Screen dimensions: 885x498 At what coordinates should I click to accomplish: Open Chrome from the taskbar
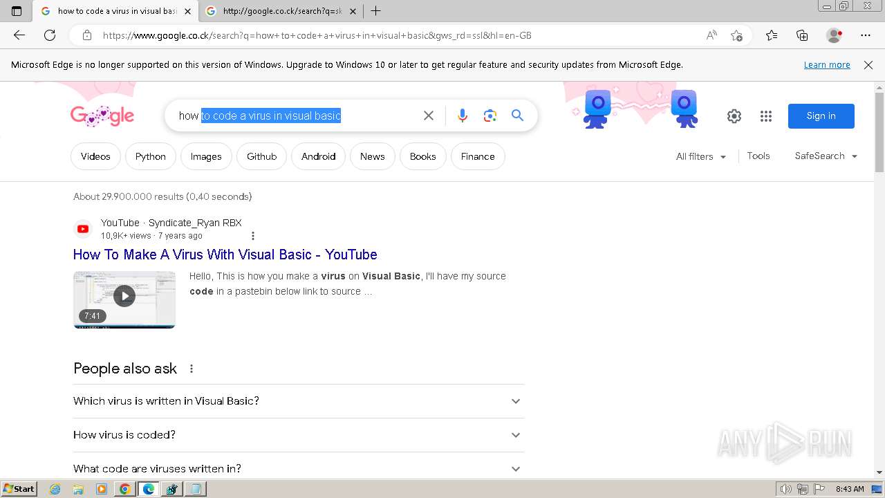point(125,489)
